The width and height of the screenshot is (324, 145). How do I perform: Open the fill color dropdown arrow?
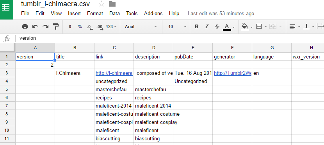(x=251, y=27)
